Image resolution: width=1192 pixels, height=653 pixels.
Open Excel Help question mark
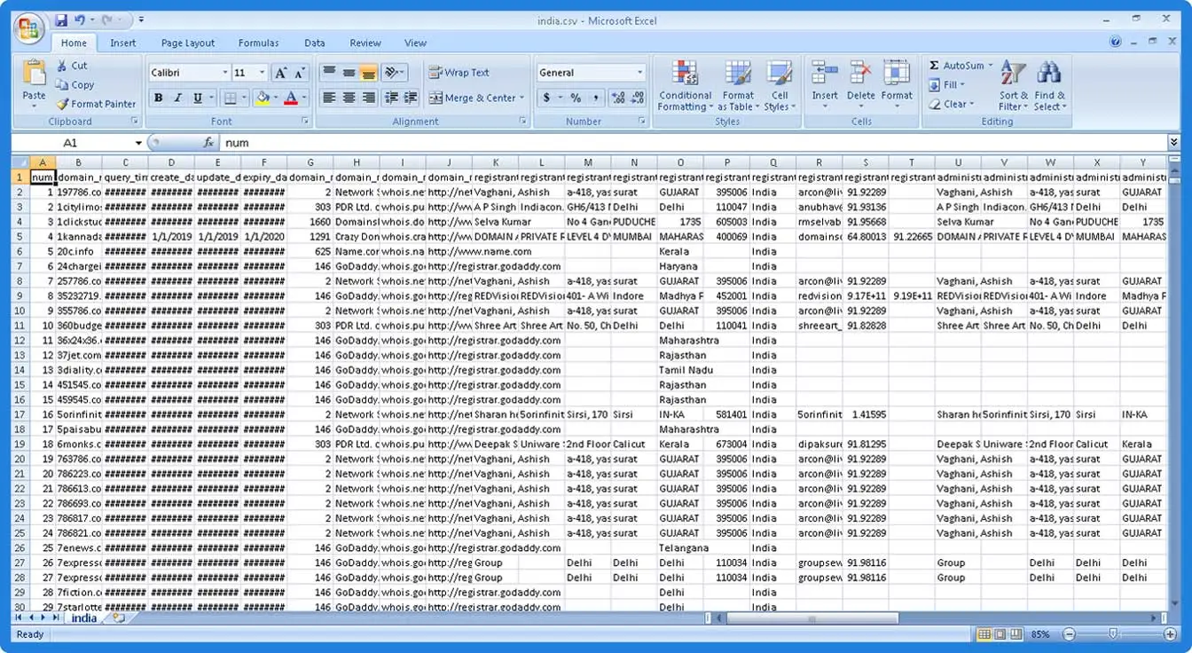tap(1116, 42)
